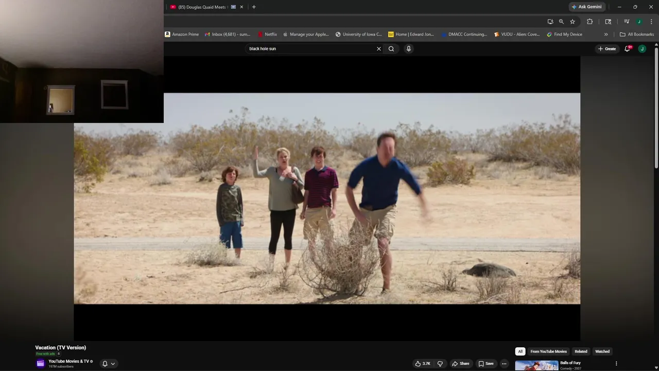This screenshot has height=371, width=659.
Task: Open VUDU Alien Covenant bookmark
Action: (x=516, y=35)
